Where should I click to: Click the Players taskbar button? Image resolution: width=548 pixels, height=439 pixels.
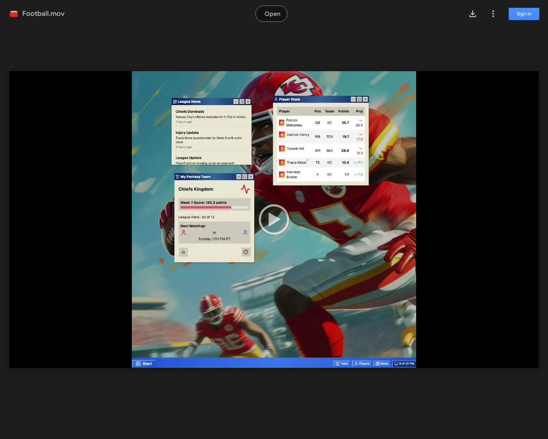(x=362, y=364)
